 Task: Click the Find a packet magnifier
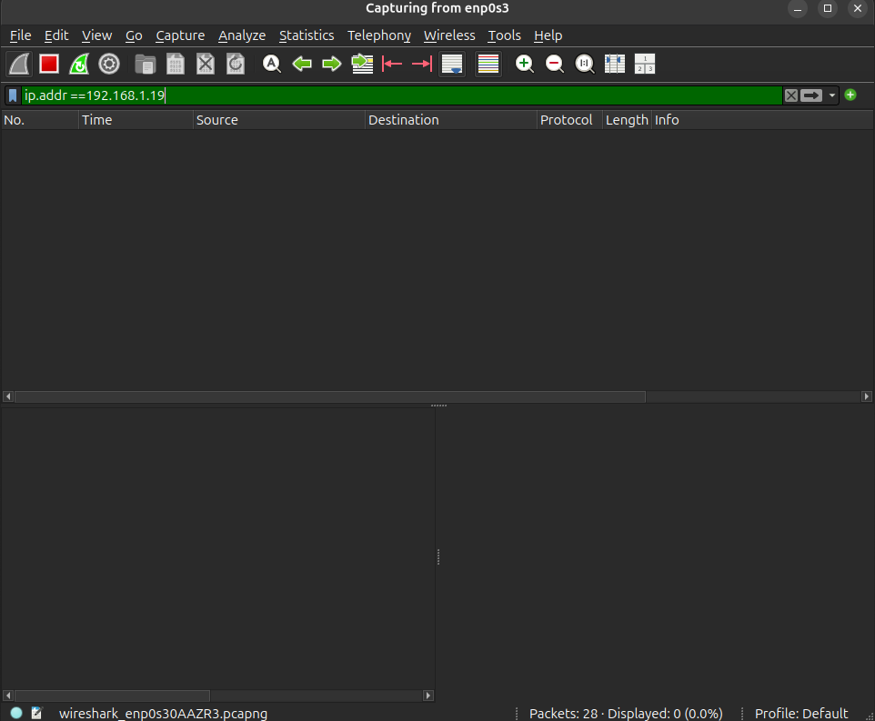(272, 65)
